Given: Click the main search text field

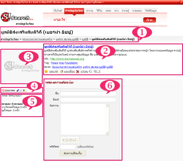Looking at the screenshot, I should pos(104,20).
